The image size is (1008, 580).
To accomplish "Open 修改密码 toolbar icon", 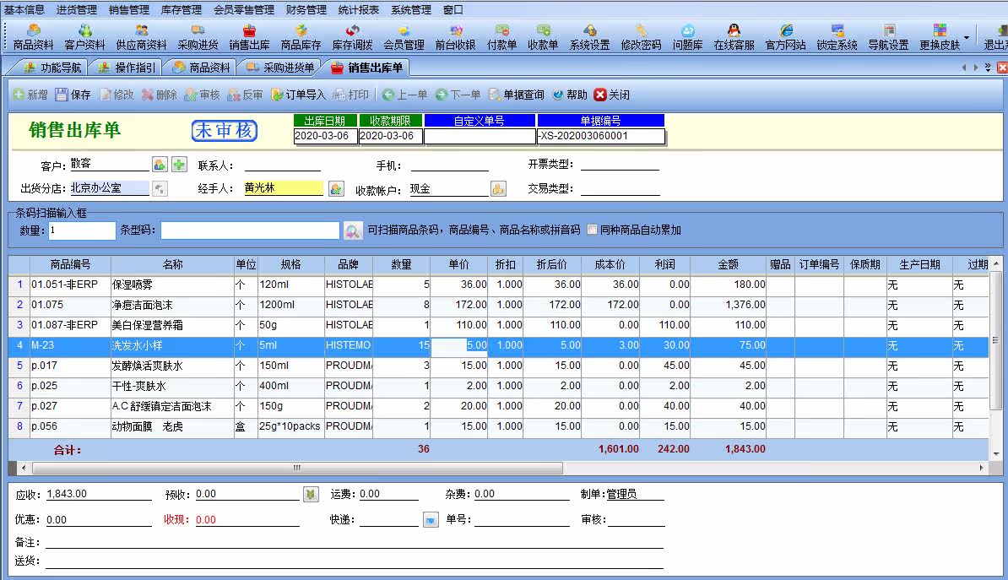I will pos(641,37).
